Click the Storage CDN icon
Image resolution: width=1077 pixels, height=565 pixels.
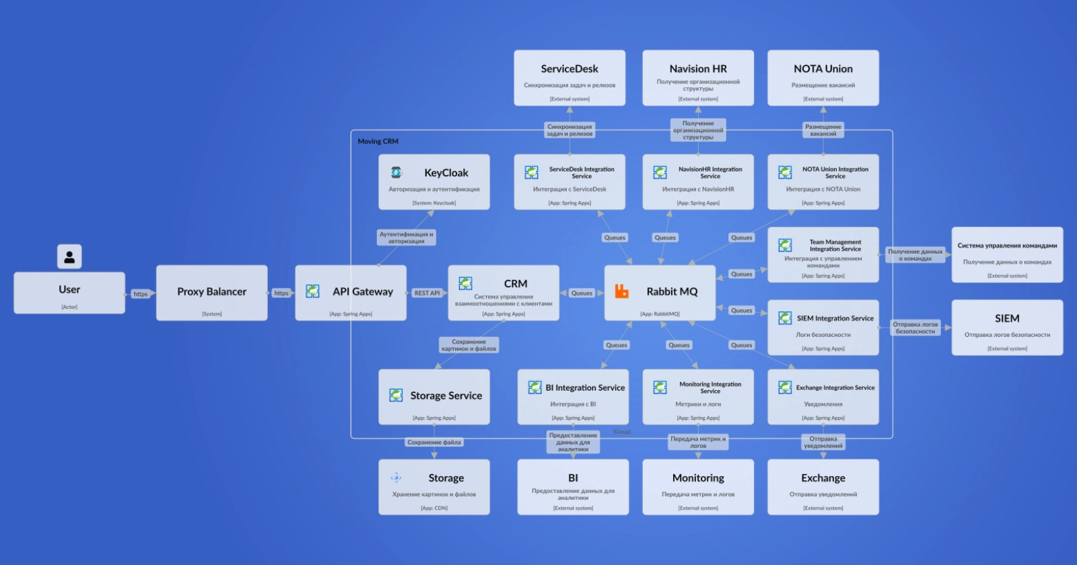tap(396, 478)
